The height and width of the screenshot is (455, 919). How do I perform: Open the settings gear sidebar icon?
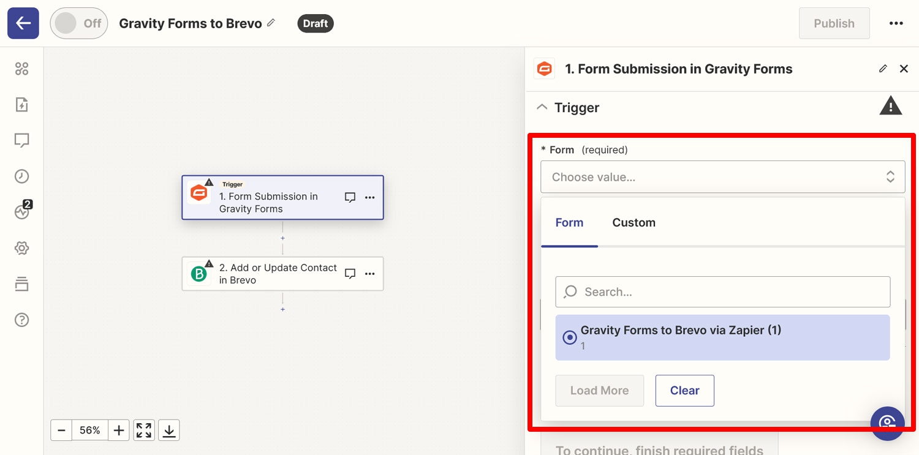pyautogui.click(x=21, y=248)
